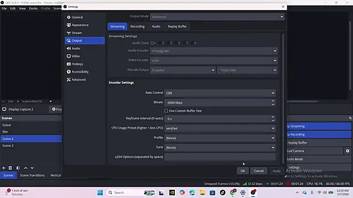Image resolution: width=353 pixels, height=198 pixels.
Task: Open Stream settings category
Action: click(85, 33)
